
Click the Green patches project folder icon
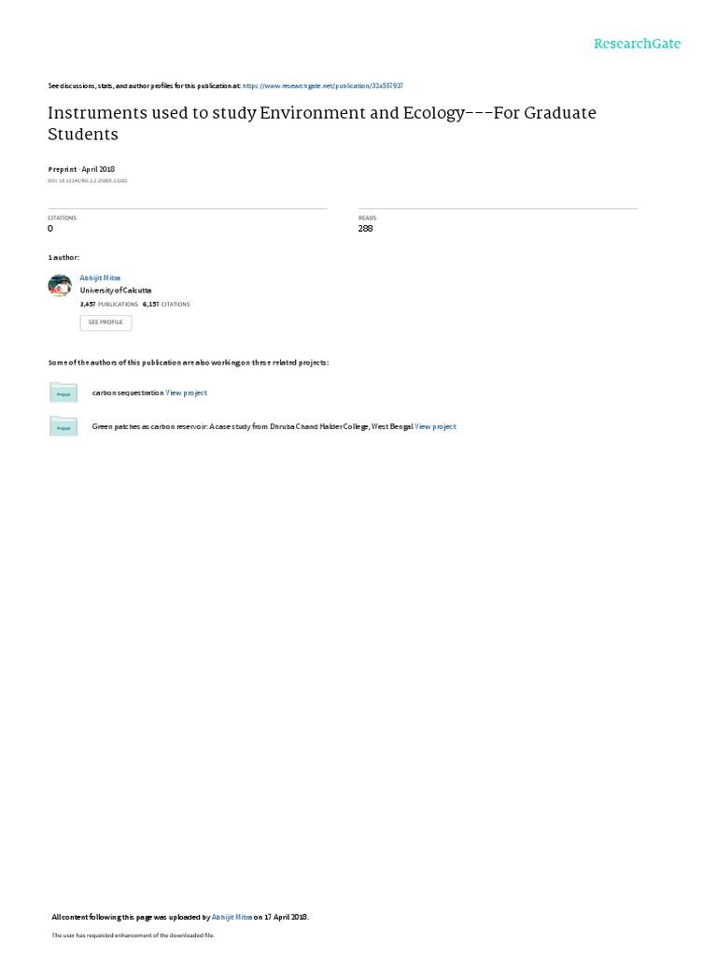pyautogui.click(x=63, y=426)
